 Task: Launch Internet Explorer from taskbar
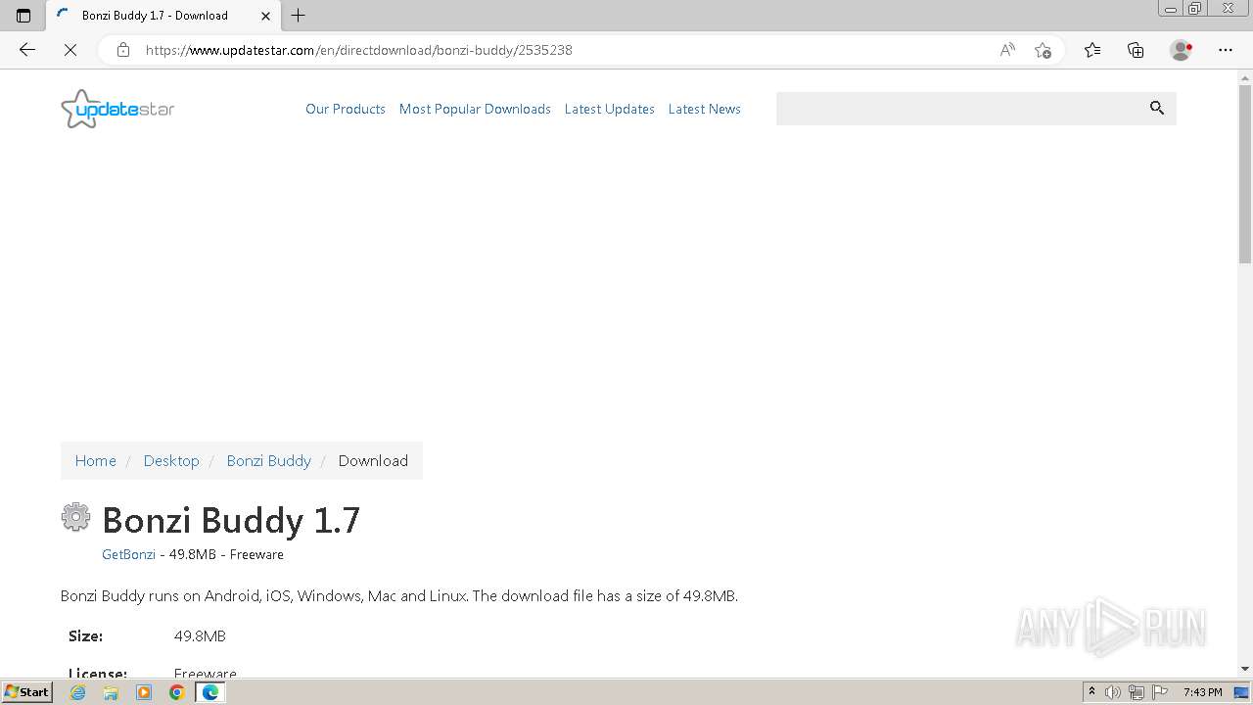click(77, 692)
